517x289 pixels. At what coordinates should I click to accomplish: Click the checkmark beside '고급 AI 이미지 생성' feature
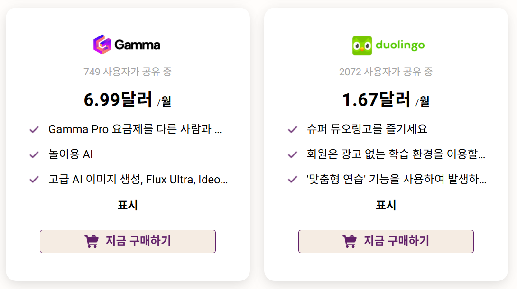(33, 179)
